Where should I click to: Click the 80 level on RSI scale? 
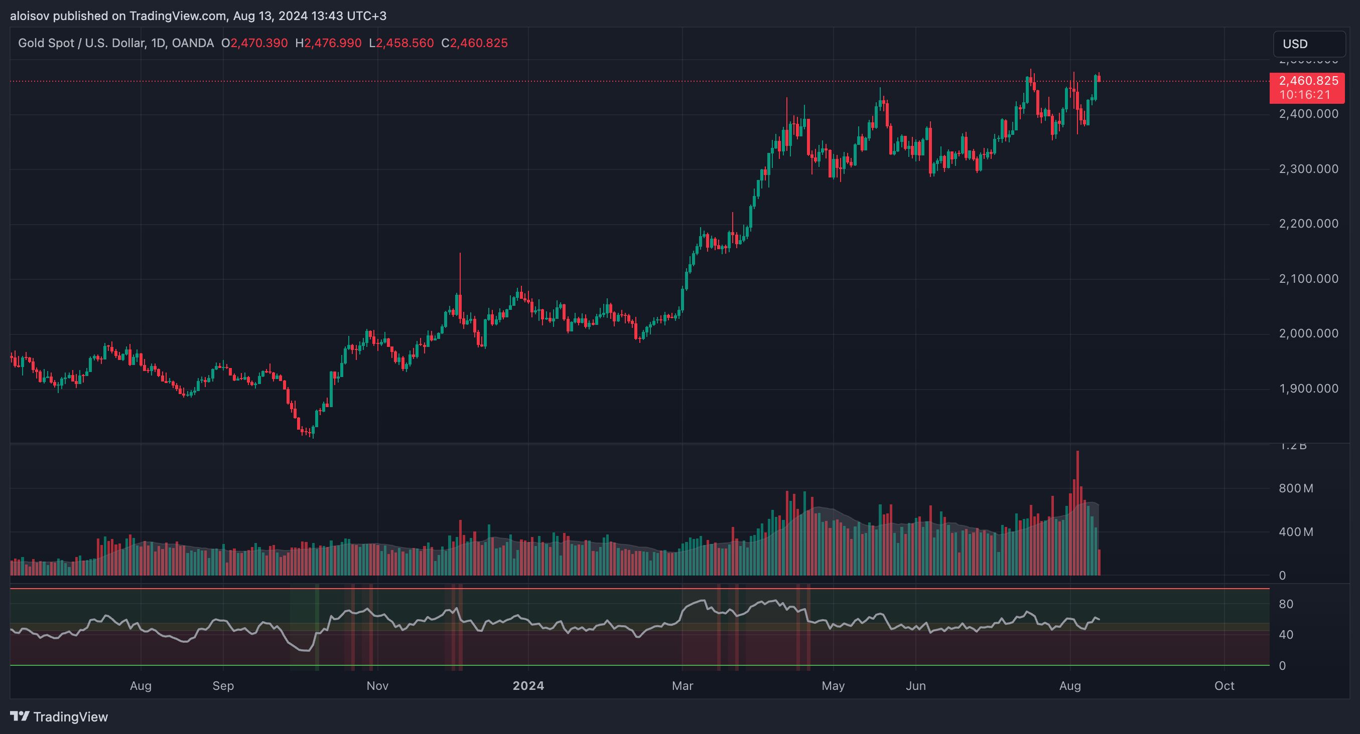click(x=1286, y=604)
